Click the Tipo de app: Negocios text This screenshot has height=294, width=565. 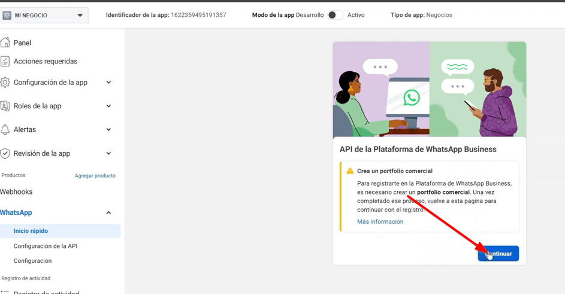click(421, 15)
